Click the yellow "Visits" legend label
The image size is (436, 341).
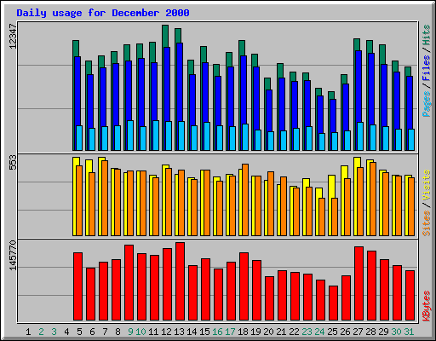(427, 186)
